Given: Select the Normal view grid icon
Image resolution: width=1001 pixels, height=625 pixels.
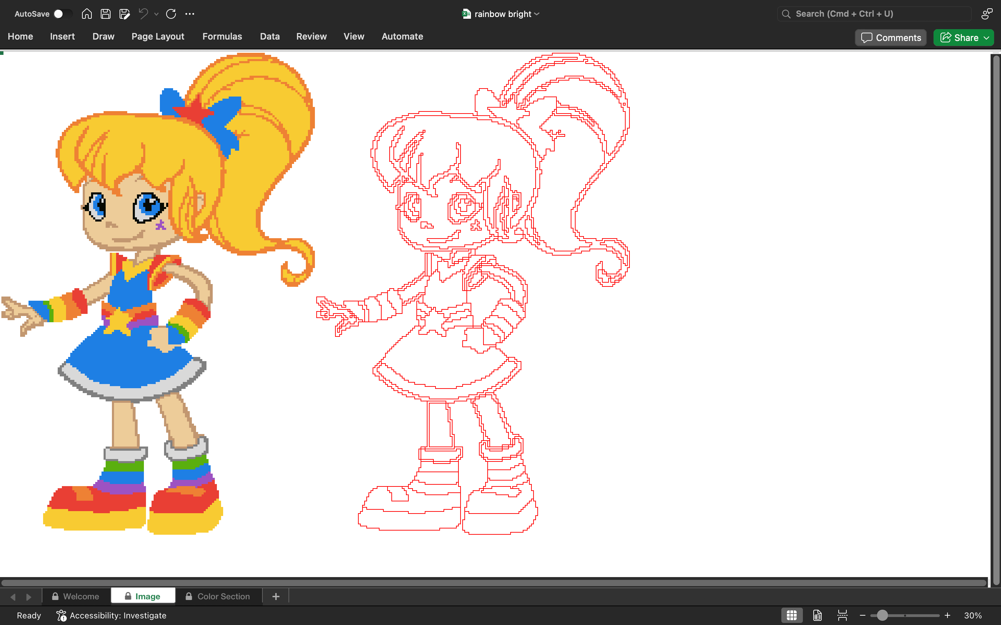Looking at the screenshot, I should pyautogui.click(x=792, y=616).
